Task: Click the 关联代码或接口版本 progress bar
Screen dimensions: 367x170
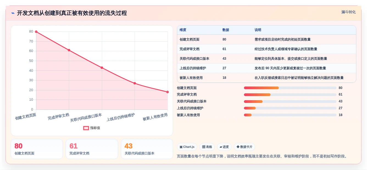Action: 290,102
